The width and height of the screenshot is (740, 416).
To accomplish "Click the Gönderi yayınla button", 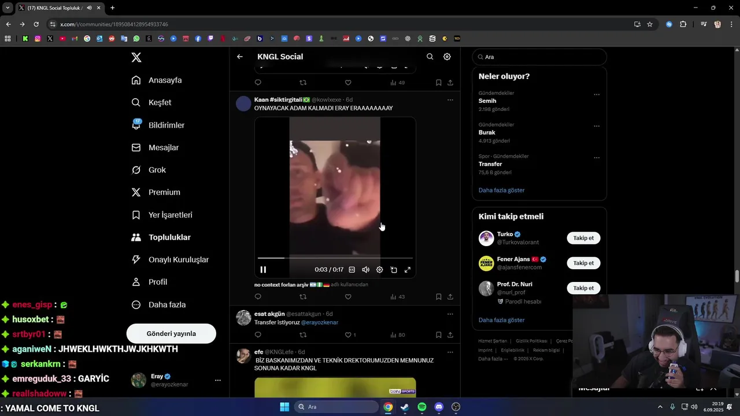I will pyautogui.click(x=171, y=333).
